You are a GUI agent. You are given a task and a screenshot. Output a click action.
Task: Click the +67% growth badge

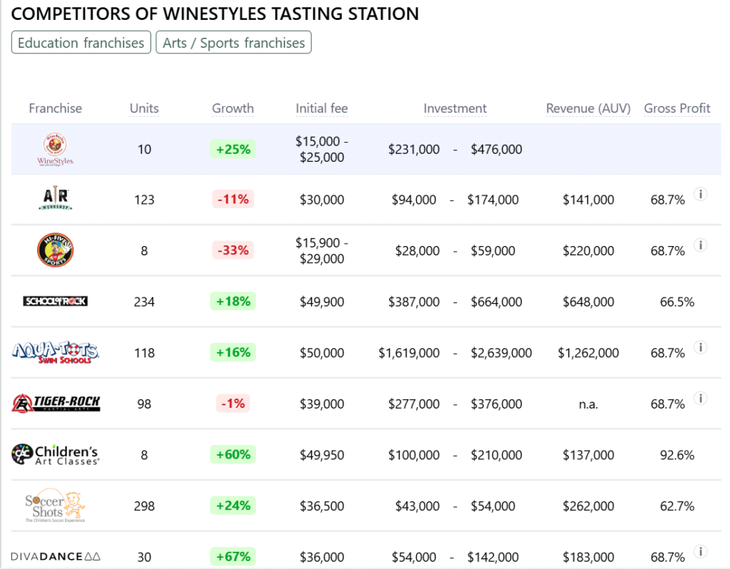[233, 556]
